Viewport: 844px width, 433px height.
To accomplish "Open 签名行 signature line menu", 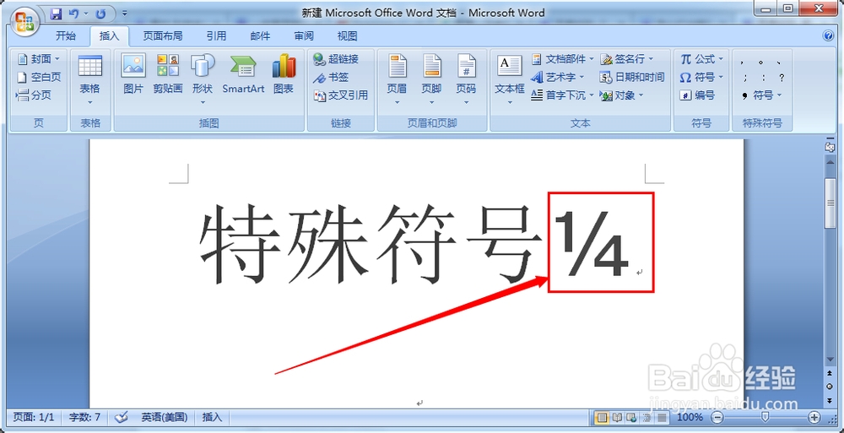I will (627, 59).
